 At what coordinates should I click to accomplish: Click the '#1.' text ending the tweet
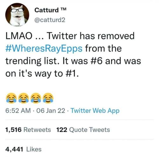pyautogui.click(x=73, y=74)
